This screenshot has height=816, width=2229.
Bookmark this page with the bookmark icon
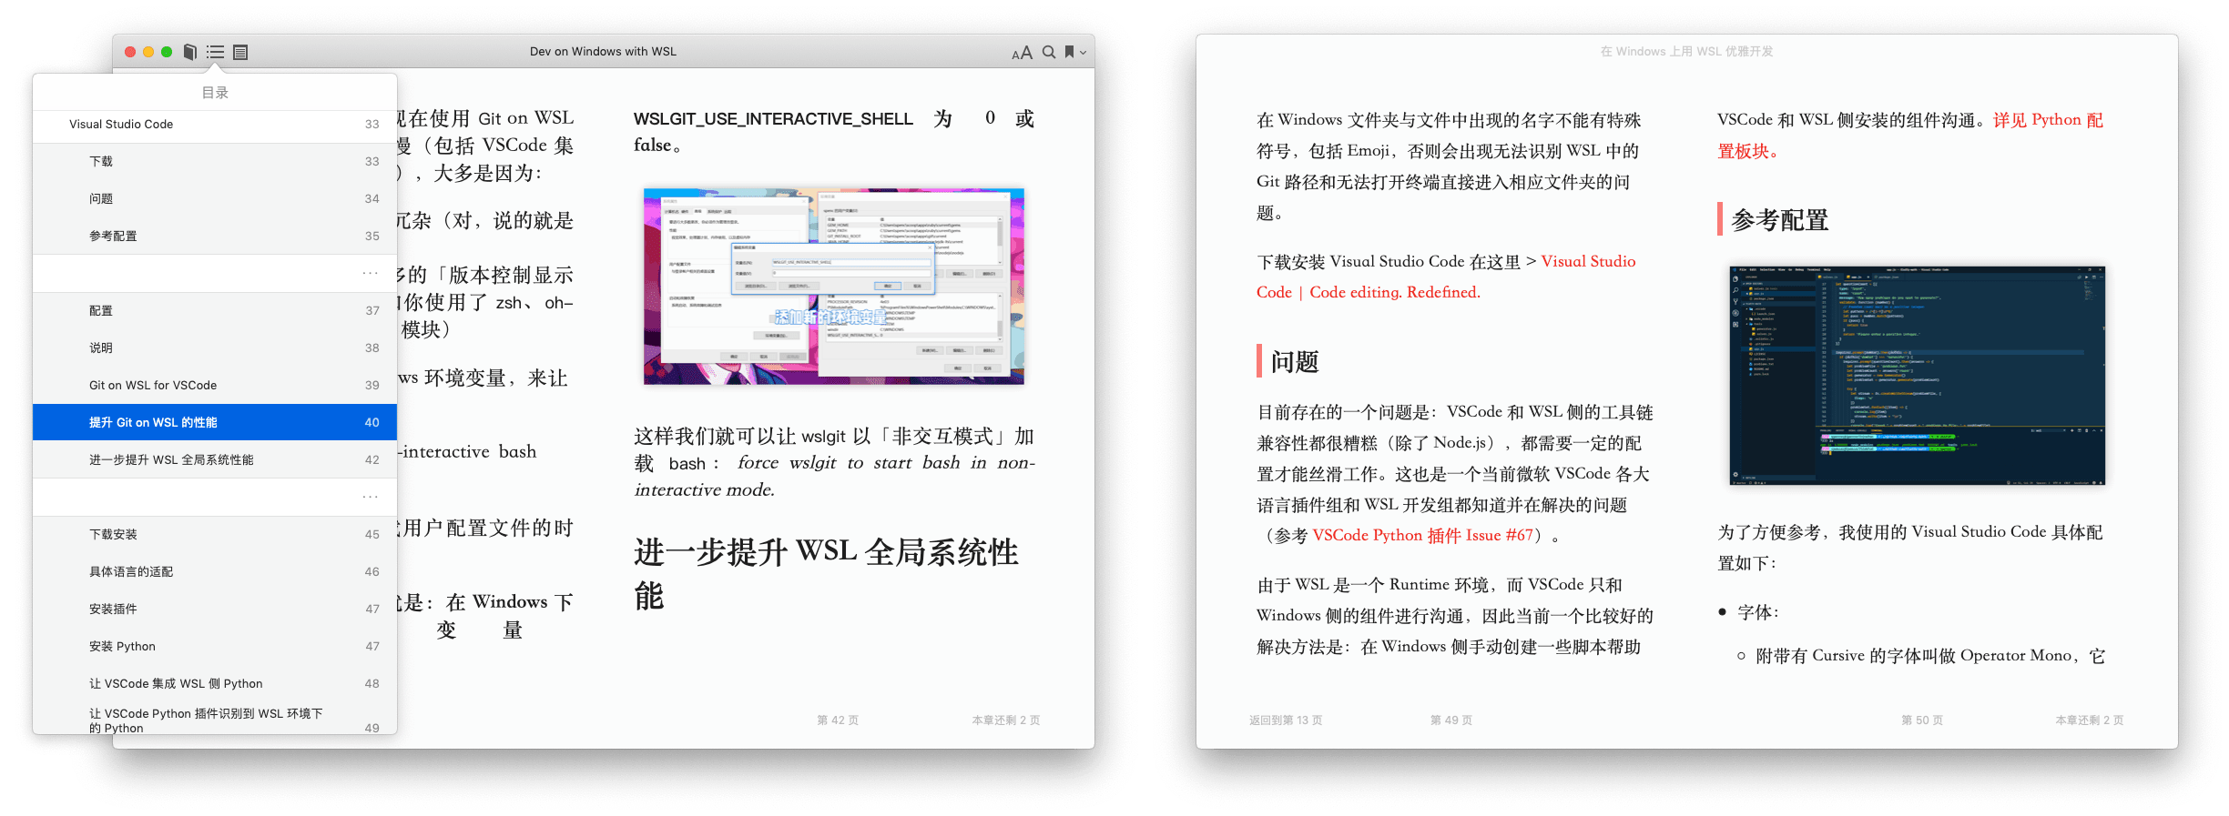tap(1070, 52)
